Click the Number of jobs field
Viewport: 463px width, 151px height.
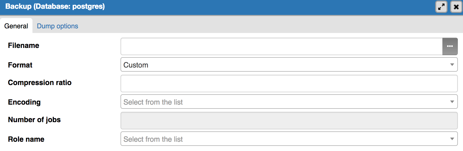pyautogui.click(x=289, y=121)
